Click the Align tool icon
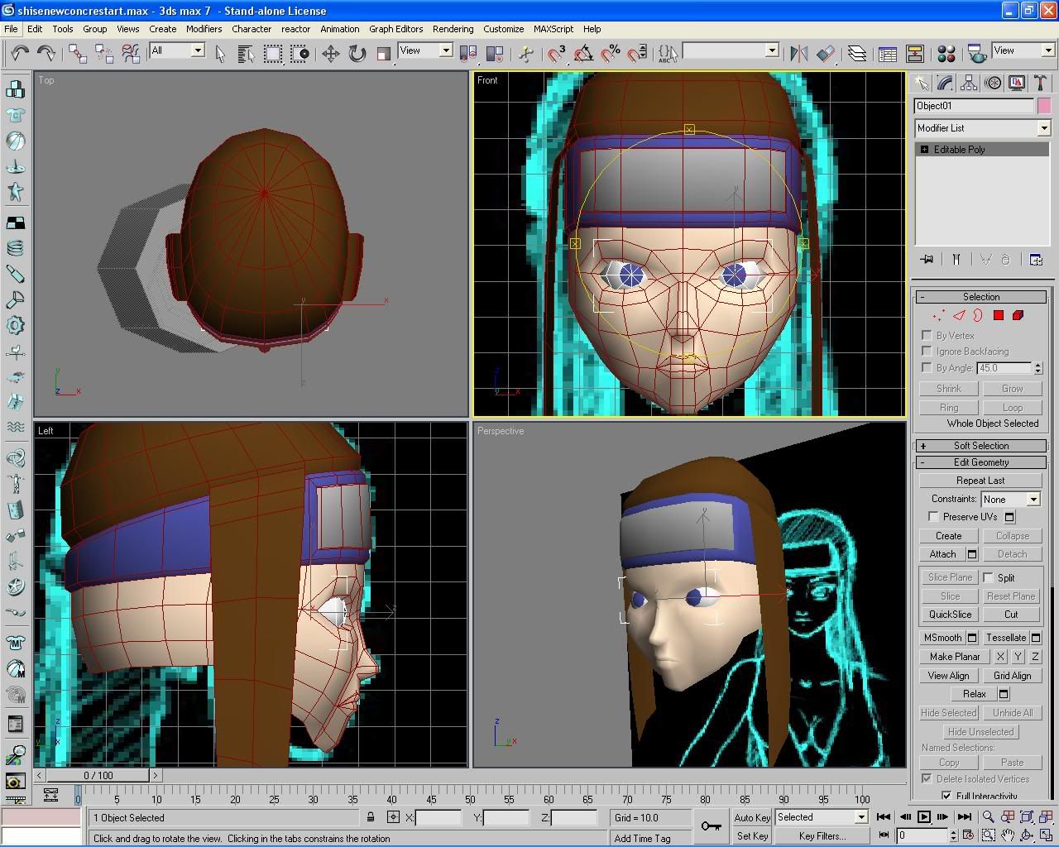This screenshot has height=847, width=1059. click(x=826, y=54)
